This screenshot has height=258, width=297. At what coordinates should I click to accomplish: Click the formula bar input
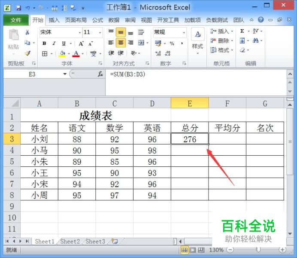click(x=195, y=83)
